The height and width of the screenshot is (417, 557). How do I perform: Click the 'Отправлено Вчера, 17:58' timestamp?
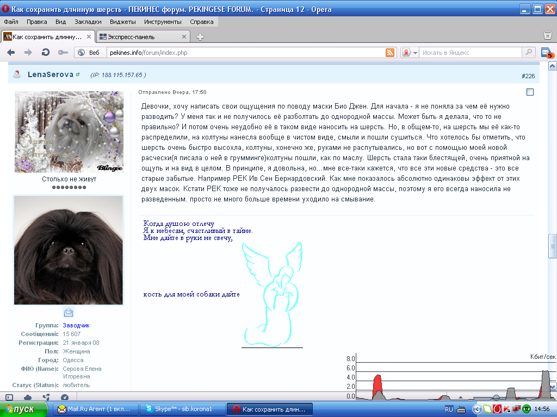coord(172,92)
